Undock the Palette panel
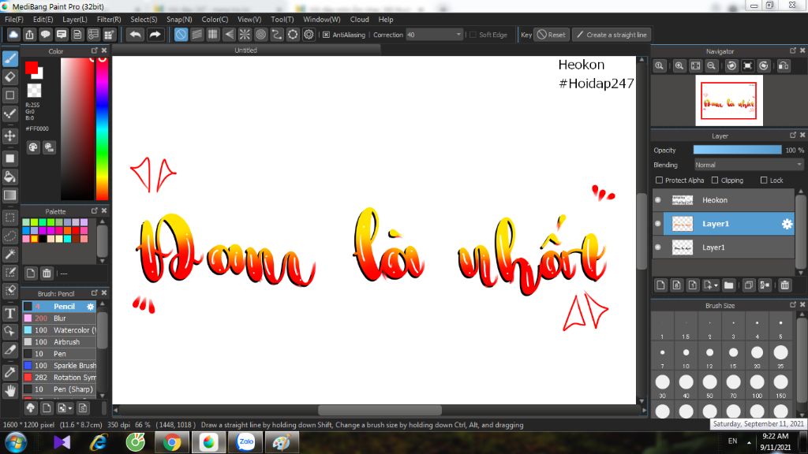This screenshot has width=808, height=454. point(95,210)
